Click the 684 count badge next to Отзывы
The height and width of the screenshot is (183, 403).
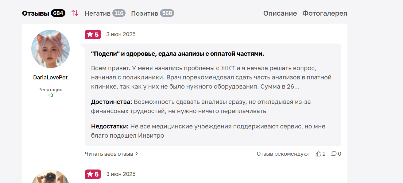tap(58, 13)
